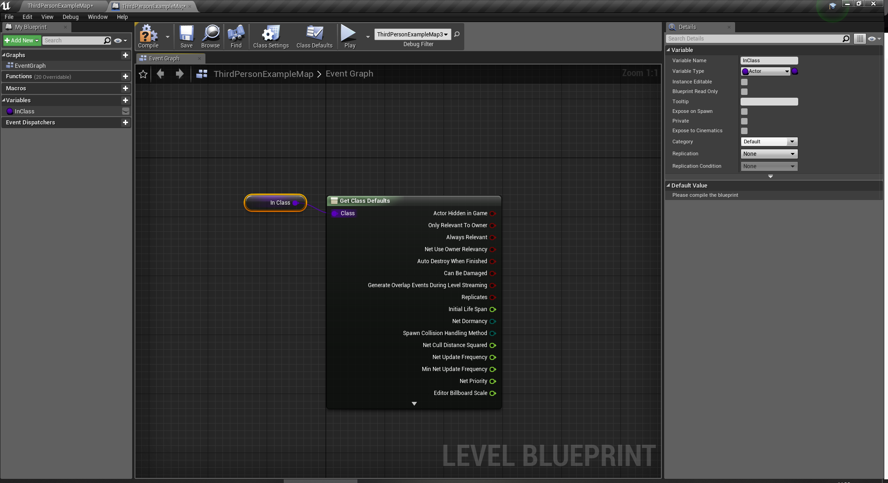Navigate forward in graph history
This screenshot has width=888, height=483.
pos(180,74)
